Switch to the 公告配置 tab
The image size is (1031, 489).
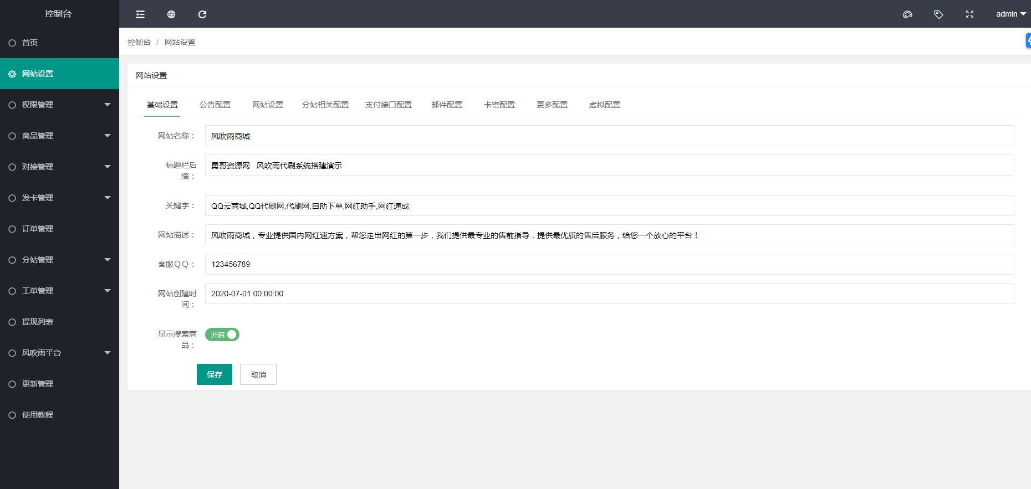pyautogui.click(x=215, y=105)
